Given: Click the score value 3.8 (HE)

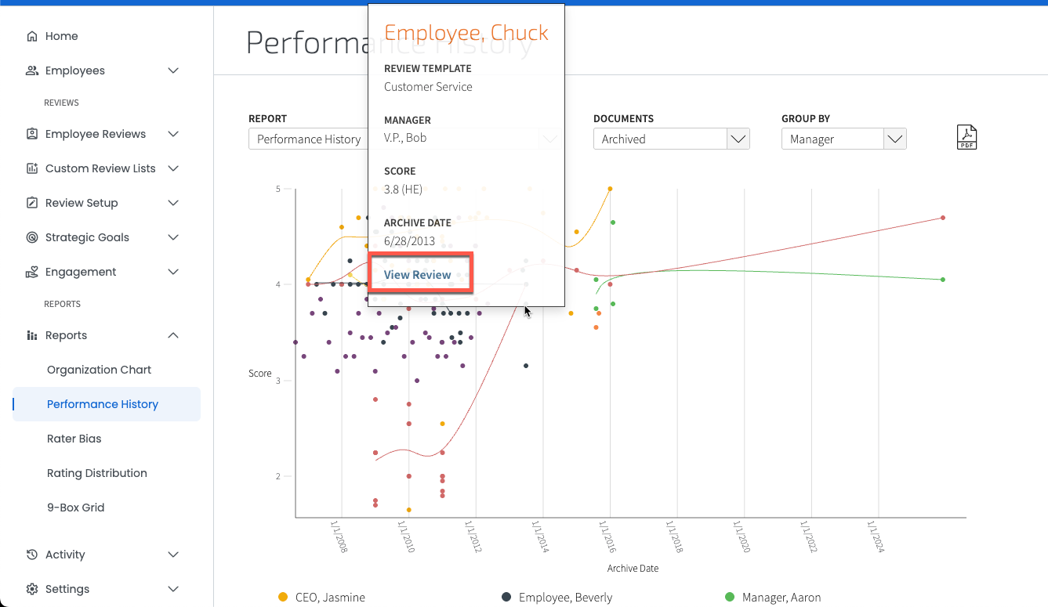Looking at the screenshot, I should (x=403, y=190).
